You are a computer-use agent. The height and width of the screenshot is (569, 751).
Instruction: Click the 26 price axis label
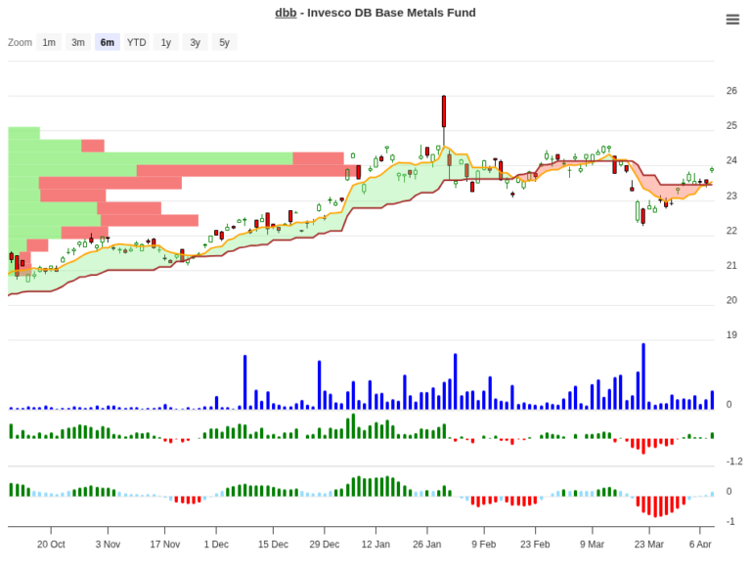click(731, 91)
